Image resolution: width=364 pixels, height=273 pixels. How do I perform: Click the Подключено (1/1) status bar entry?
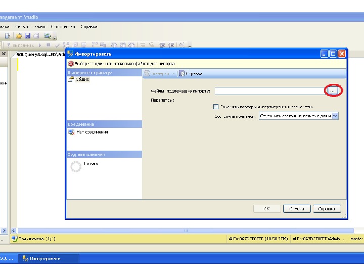34,239
